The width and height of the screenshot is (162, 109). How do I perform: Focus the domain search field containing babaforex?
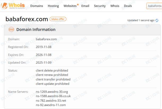click(x=154, y=6)
